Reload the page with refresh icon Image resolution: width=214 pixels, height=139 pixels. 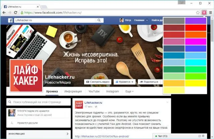pyautogui.click(x=15, y=13)
